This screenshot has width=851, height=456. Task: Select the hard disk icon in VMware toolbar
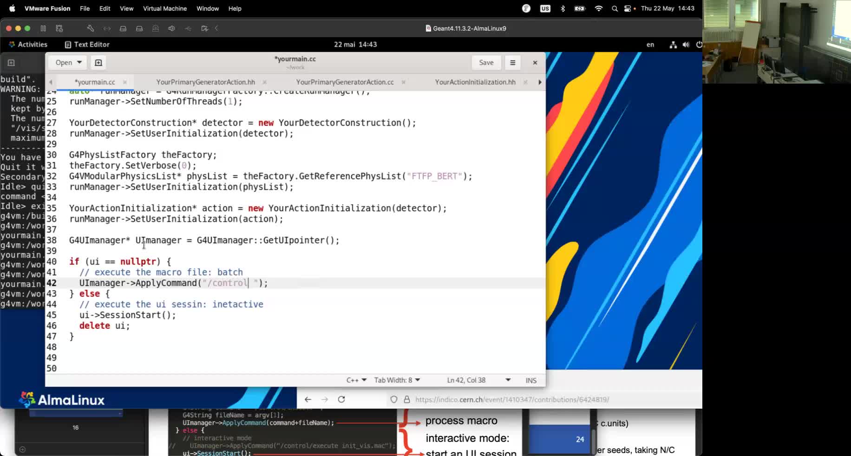point(123,28)
